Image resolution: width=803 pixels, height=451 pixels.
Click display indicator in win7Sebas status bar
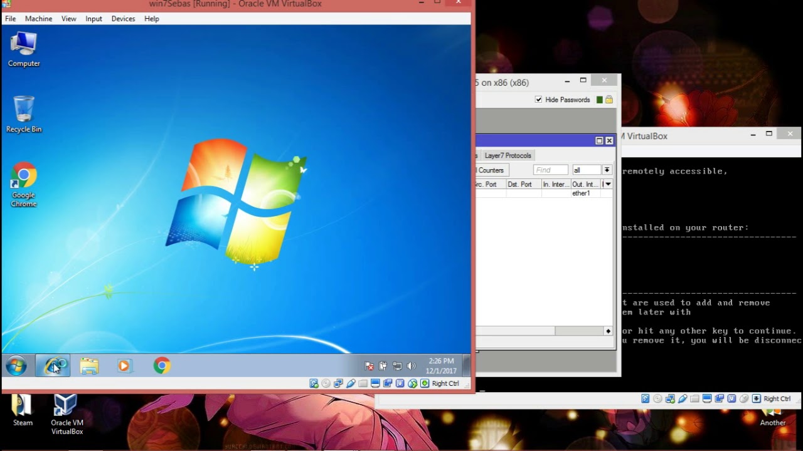(x=375, y=383)
